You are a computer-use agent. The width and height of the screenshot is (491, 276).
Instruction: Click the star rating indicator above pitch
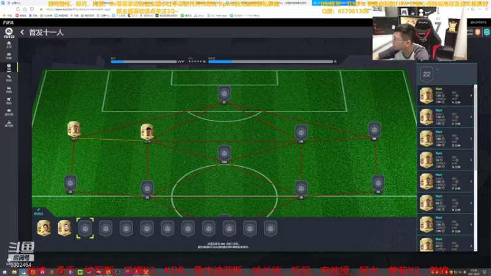pyautogui.click(x=196, y=61)
